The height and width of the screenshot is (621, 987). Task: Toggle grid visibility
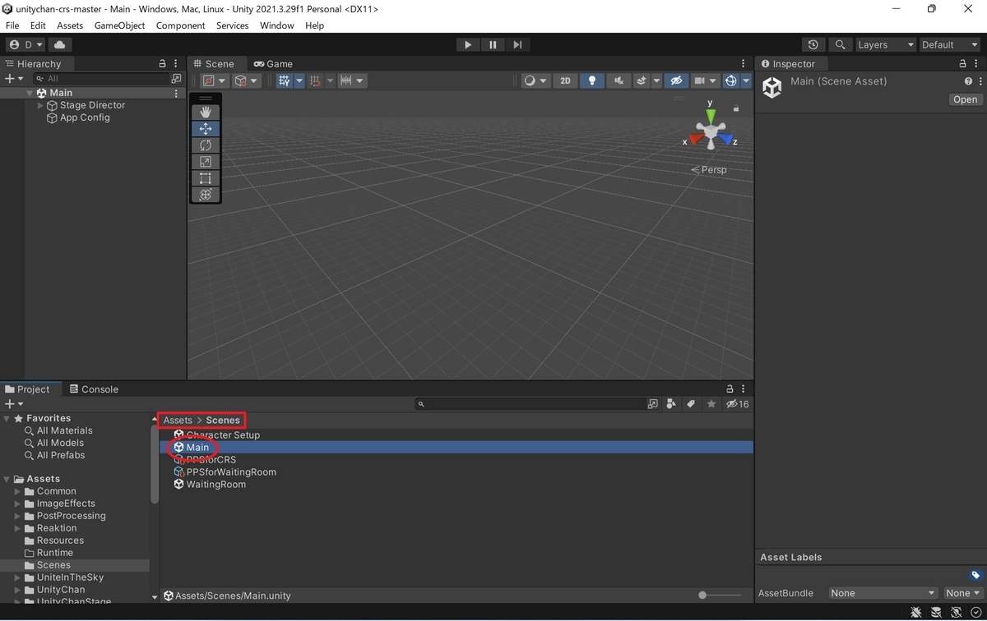coord(284,80)
